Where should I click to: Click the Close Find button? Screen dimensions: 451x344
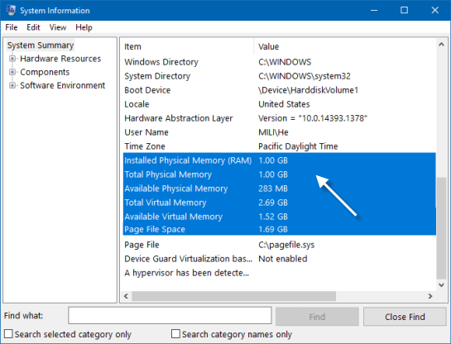405,317
